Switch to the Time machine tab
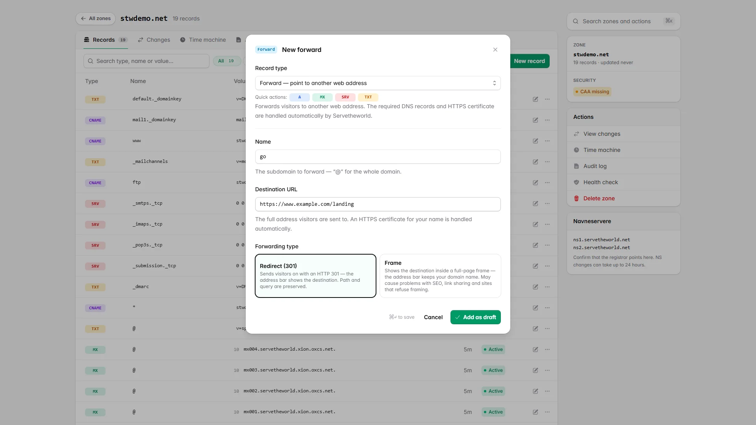 [203, 40]
